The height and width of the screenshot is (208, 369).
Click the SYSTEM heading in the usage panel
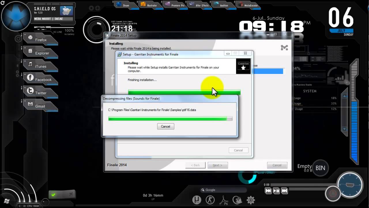pos(310,91)
